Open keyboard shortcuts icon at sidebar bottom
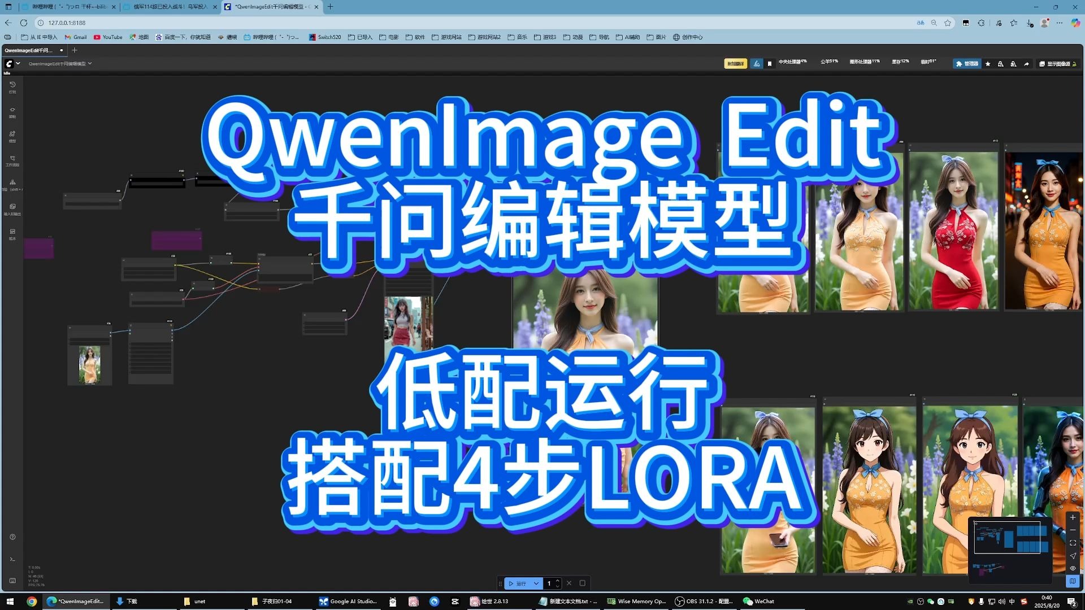Image resolution: width=1085 pixels, height=610 pixels. [12, 581]
